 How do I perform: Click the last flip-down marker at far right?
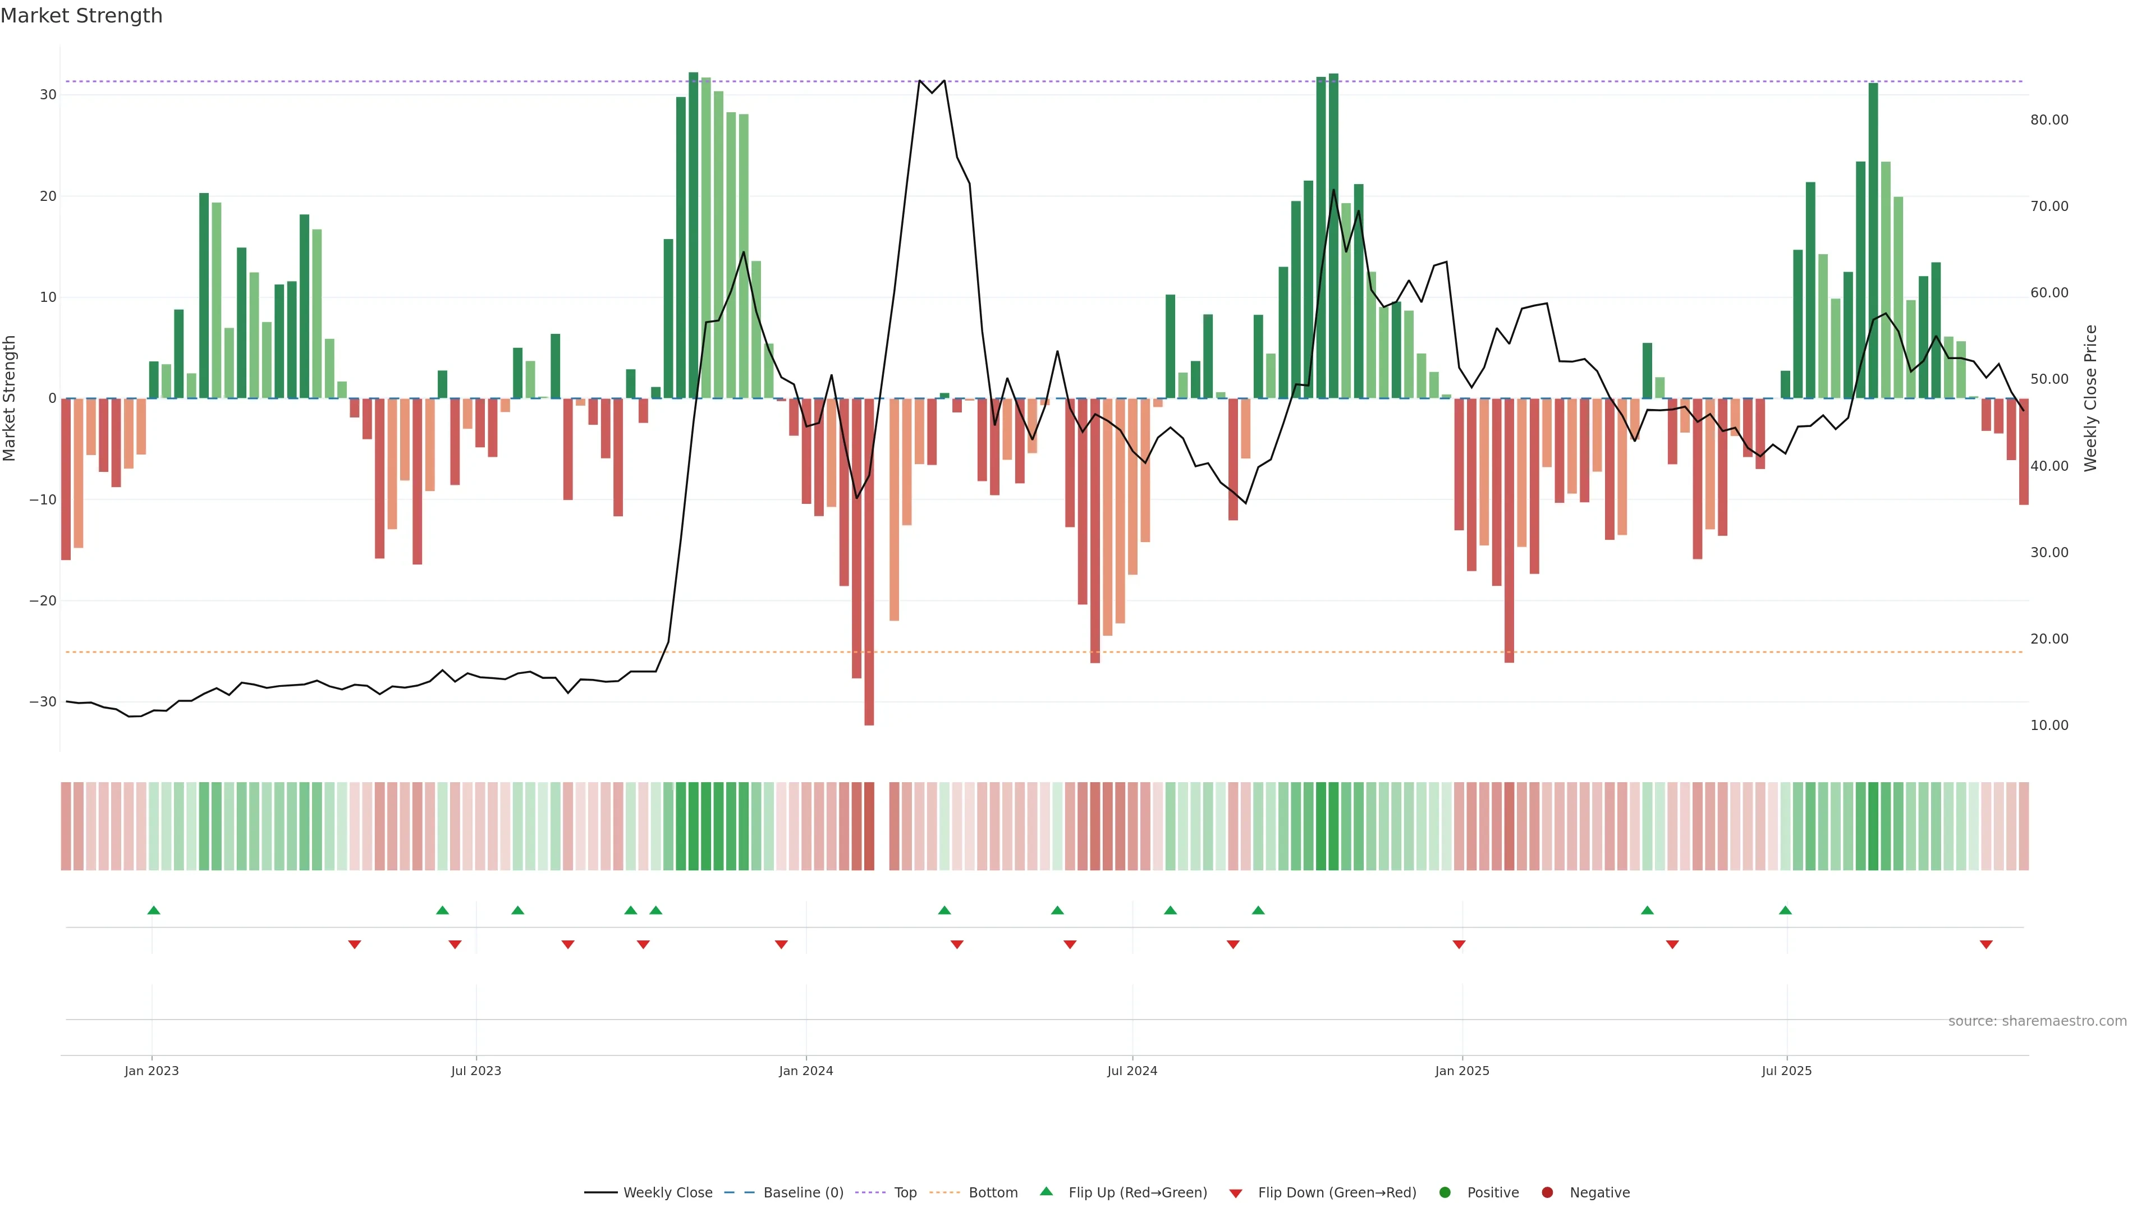[1986, 944]
